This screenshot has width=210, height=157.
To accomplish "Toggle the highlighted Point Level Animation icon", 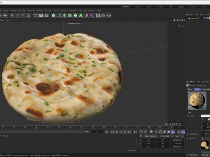I will (x=173, y=132).
